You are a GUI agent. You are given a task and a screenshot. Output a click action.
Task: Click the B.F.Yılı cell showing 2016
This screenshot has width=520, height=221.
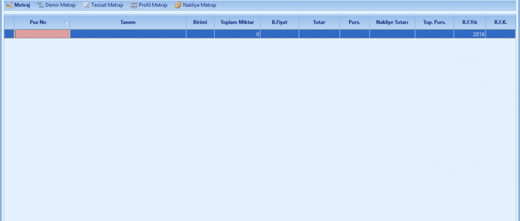coord(469,34)
